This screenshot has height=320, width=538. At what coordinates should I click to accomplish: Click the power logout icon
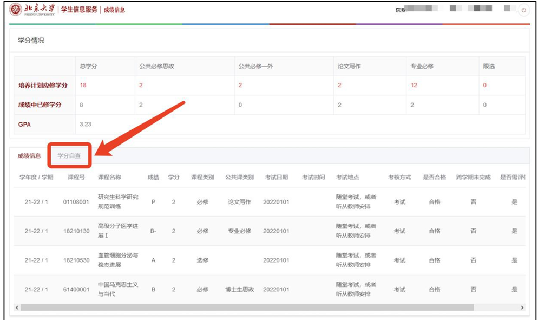pyautogui.click(x=523, y=11)
